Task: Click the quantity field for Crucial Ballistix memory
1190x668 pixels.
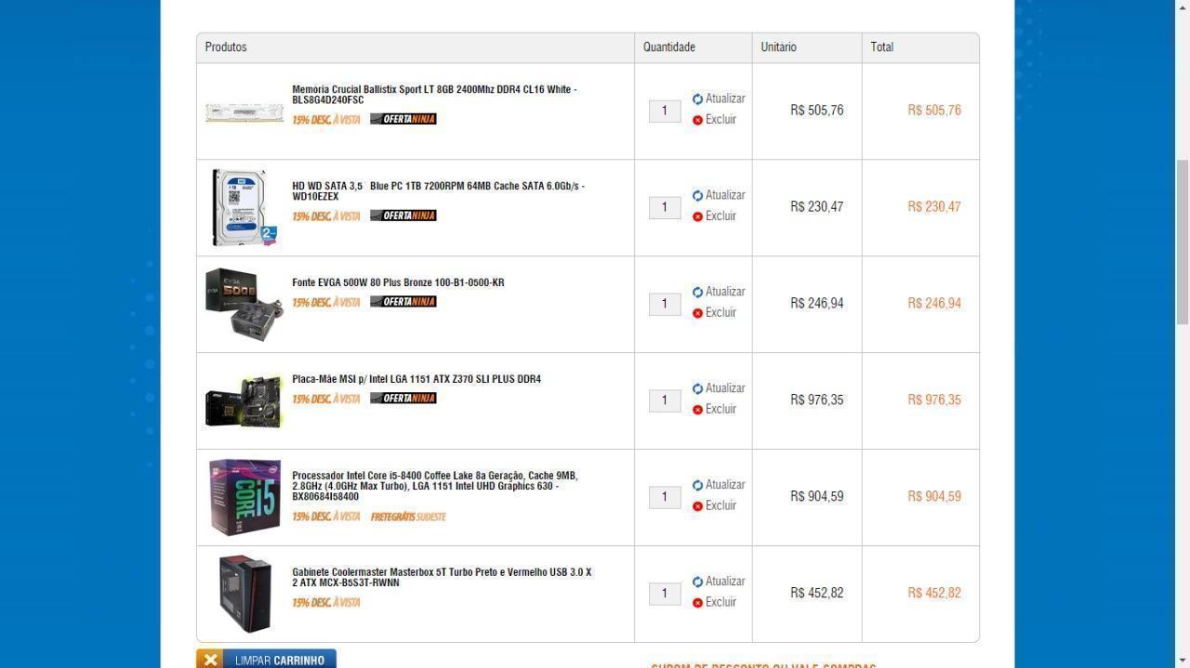Action: click(665, 111)
